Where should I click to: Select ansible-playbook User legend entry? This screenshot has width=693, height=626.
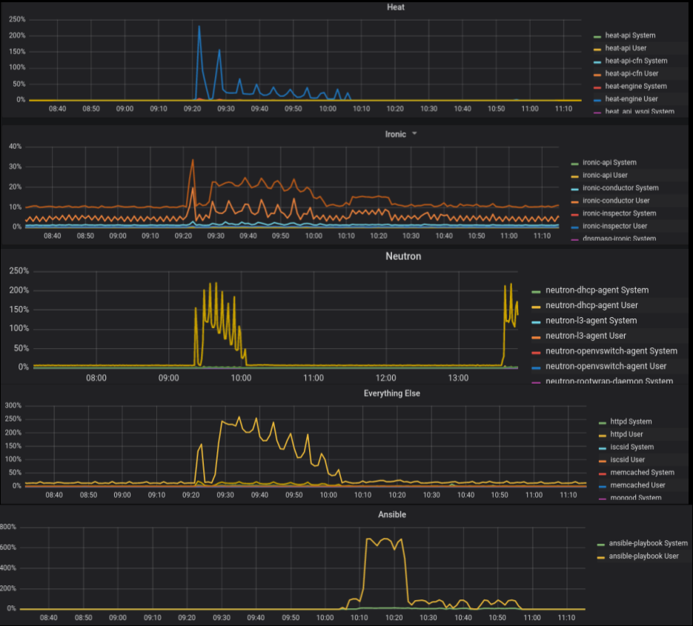[x=643, y=556]
